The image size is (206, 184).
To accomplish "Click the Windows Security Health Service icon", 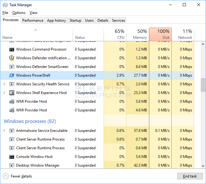I will pyautogui.click(x=12, y=84).
